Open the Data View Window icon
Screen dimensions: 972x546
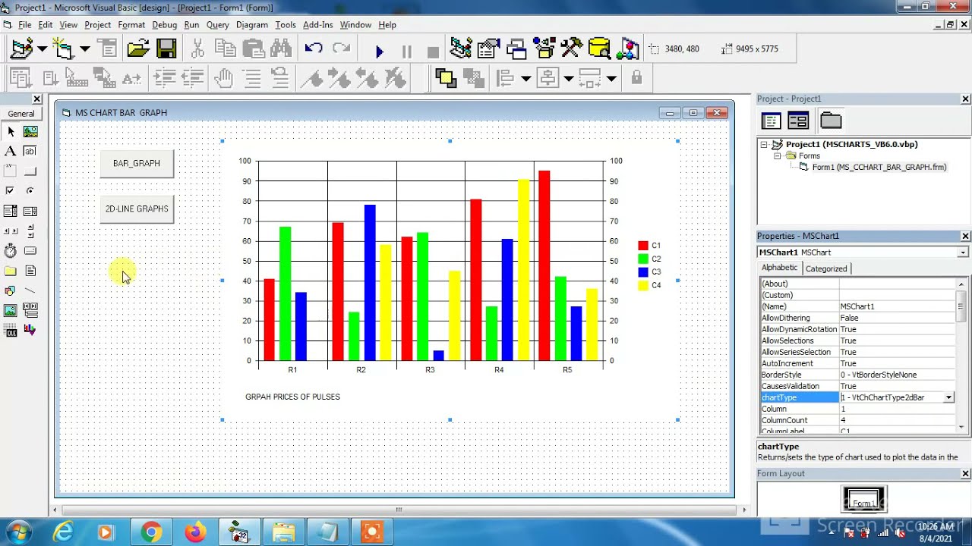pyautogui.click(x=599, y=49)
